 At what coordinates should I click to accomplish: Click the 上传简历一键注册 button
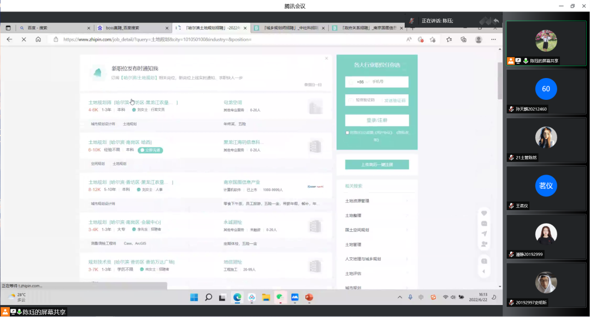pyautogui.click(x=377, y=164)
